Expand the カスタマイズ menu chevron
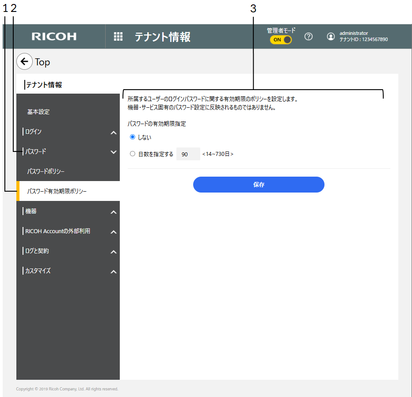Image resolution: width=412 pixels, height=397 pixels. pyautogui.click(x=114, y=272)
